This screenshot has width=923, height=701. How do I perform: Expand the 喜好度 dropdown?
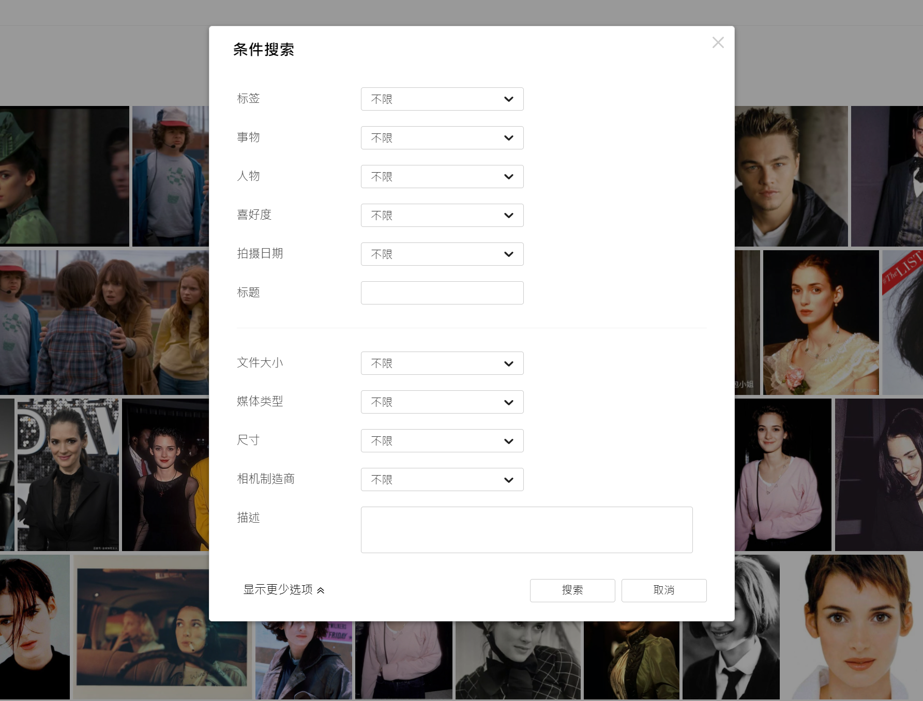point(442,216)
